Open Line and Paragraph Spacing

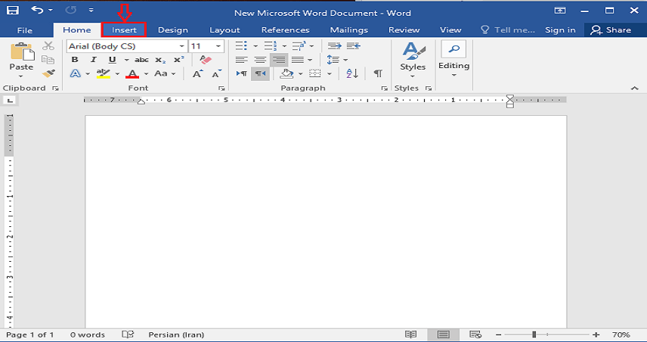333,60
